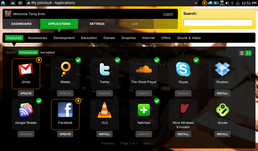
Task: Install the Boxee app
Action: pos(222,134)
